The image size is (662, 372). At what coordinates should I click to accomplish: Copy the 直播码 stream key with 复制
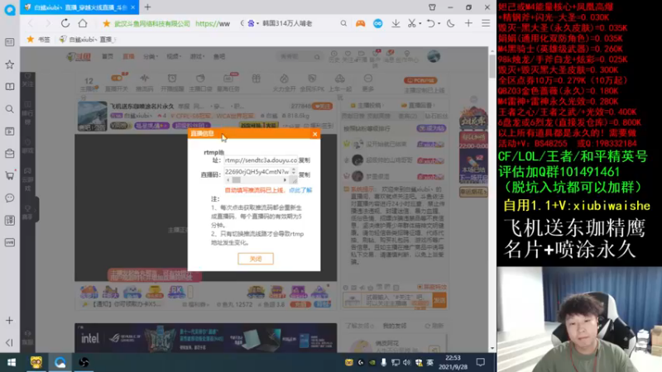tap(305, 174)
